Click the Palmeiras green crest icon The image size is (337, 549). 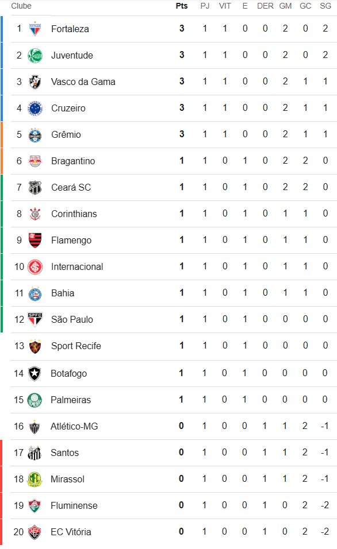click(35, 400)
